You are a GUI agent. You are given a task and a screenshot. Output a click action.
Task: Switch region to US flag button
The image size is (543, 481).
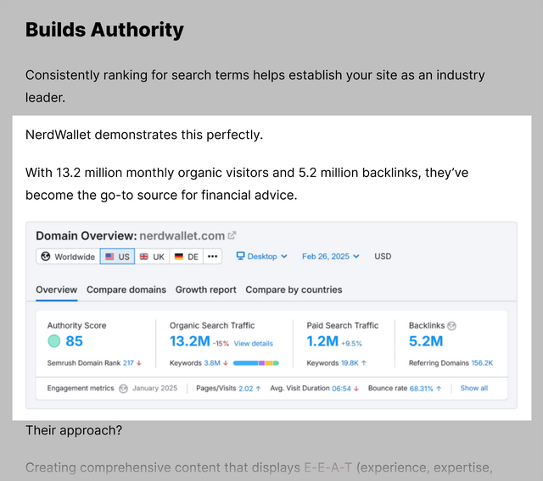click(x=116, y=256)
